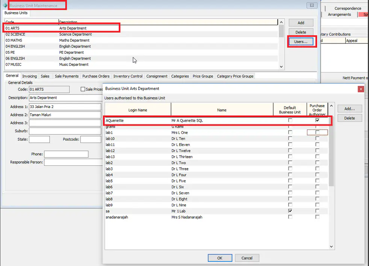Select the 07 MUSIC row

pyautogui.click(x=141, y=65)
